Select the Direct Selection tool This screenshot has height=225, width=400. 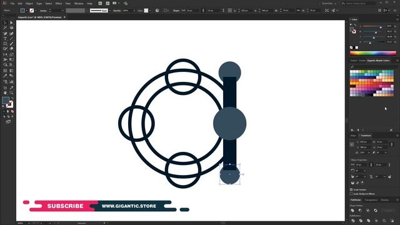click(11, 22)
